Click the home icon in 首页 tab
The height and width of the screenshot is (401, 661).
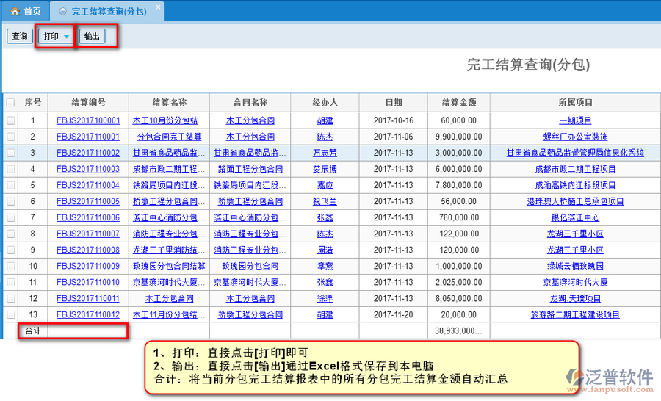pos(14,11)
